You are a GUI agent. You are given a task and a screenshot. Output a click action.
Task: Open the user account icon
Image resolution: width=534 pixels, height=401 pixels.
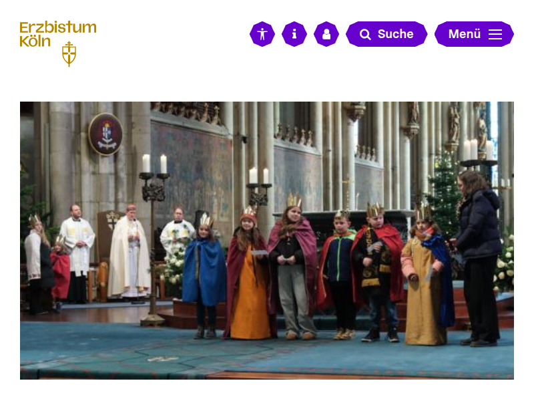(x=326, y=34)
